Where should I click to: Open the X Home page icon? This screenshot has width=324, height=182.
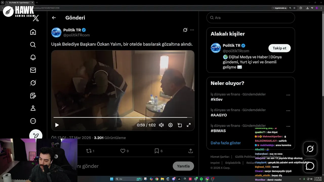(x=33, y=32)
